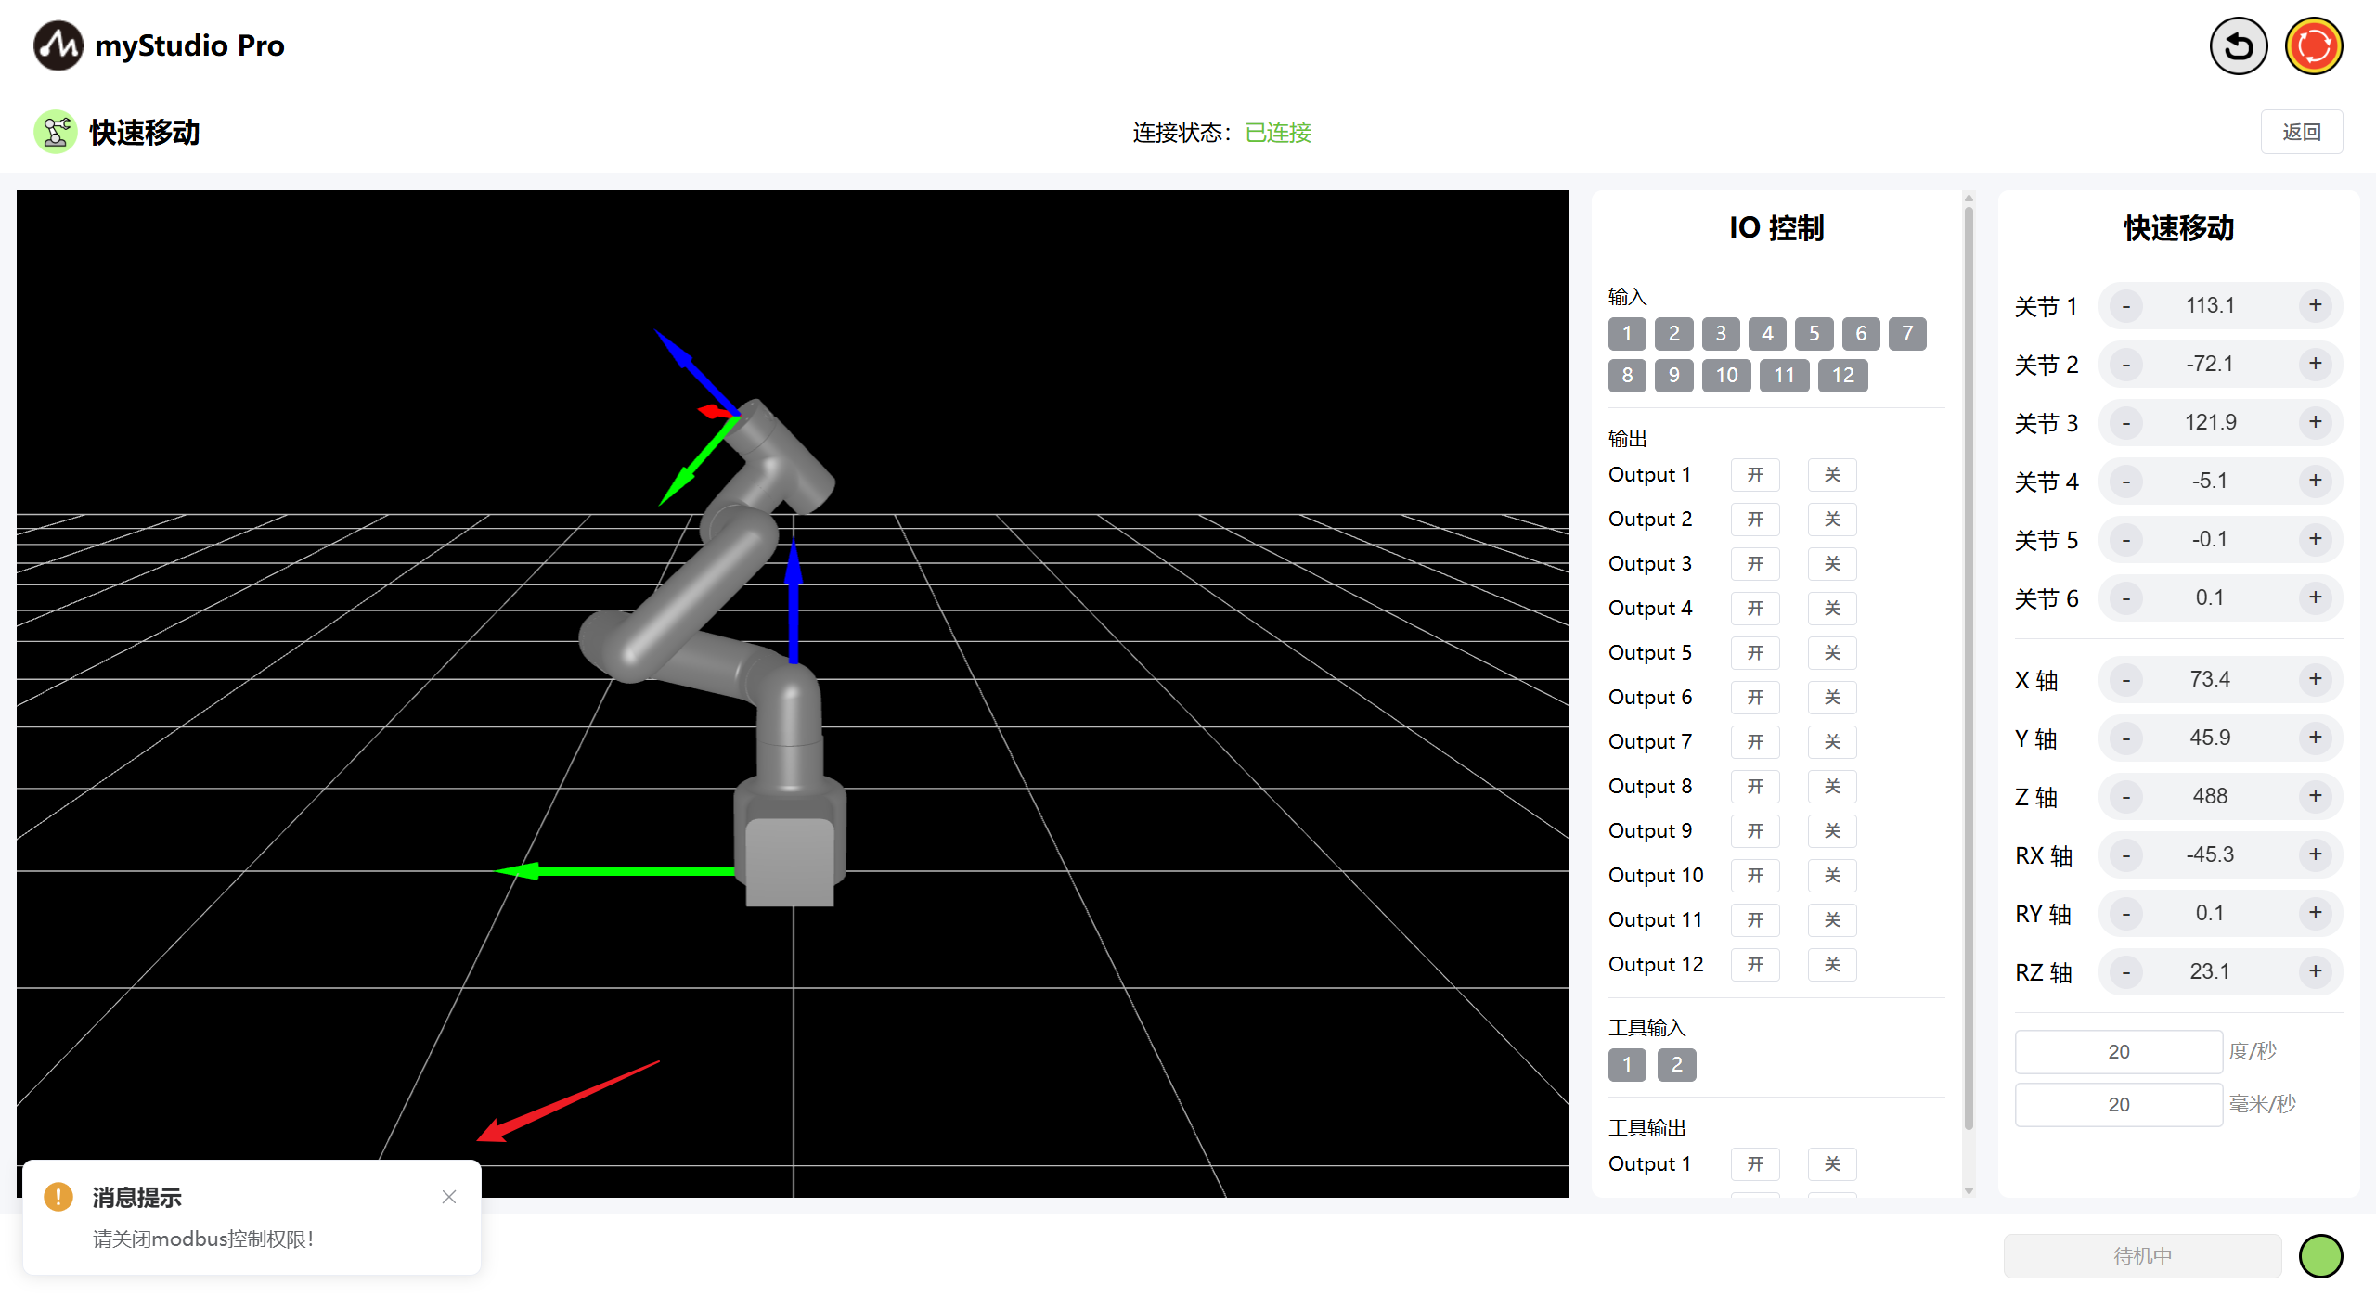Decrease 关节 2 with minus button
This screenshot has height=1297, width=2376.
point(2126,364)
